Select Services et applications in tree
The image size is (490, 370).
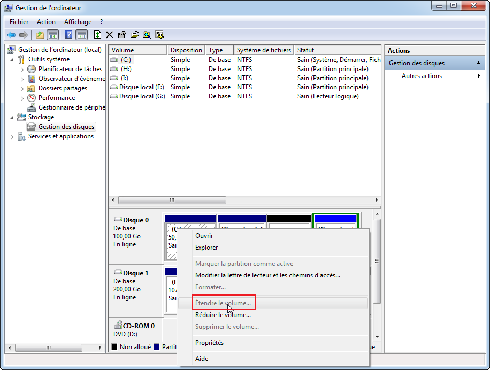60,136
